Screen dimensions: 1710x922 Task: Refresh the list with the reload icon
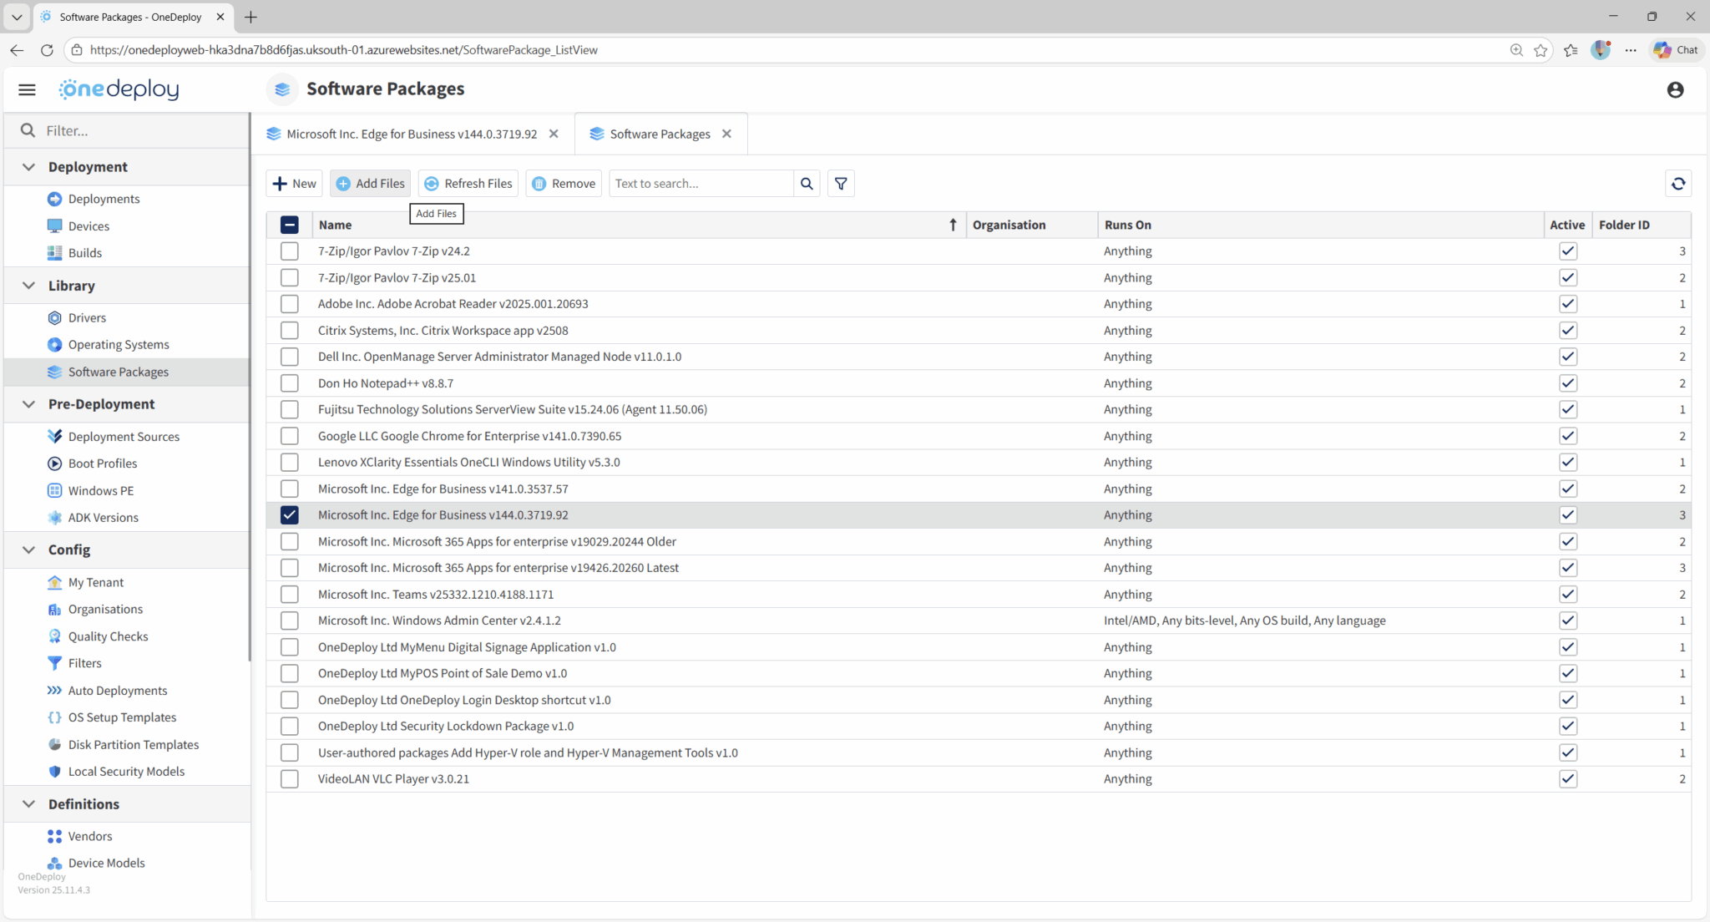pyautogui.click(x=1678, y=184)
